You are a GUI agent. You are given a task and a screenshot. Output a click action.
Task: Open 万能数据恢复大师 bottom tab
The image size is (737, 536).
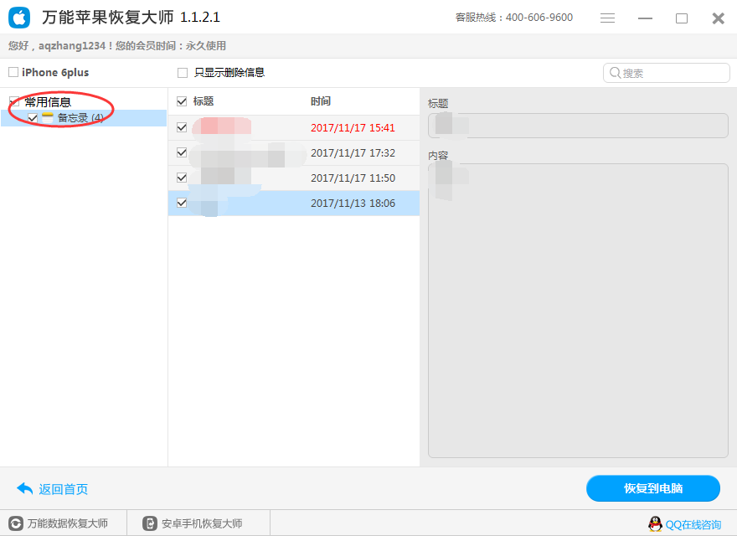click(64, 523)
